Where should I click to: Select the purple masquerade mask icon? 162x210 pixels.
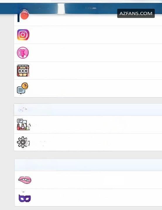coord(25,198)
